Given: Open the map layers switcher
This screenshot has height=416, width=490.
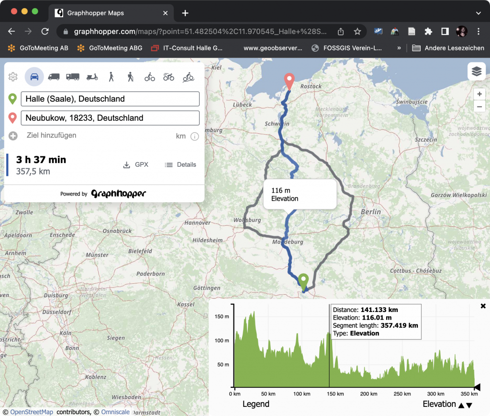Looking at the screenshot, I should 476,71.
